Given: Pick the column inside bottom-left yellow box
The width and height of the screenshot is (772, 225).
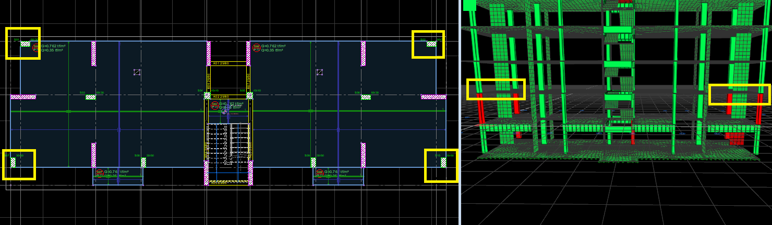Looking at the screenshot, I should 13,163.
